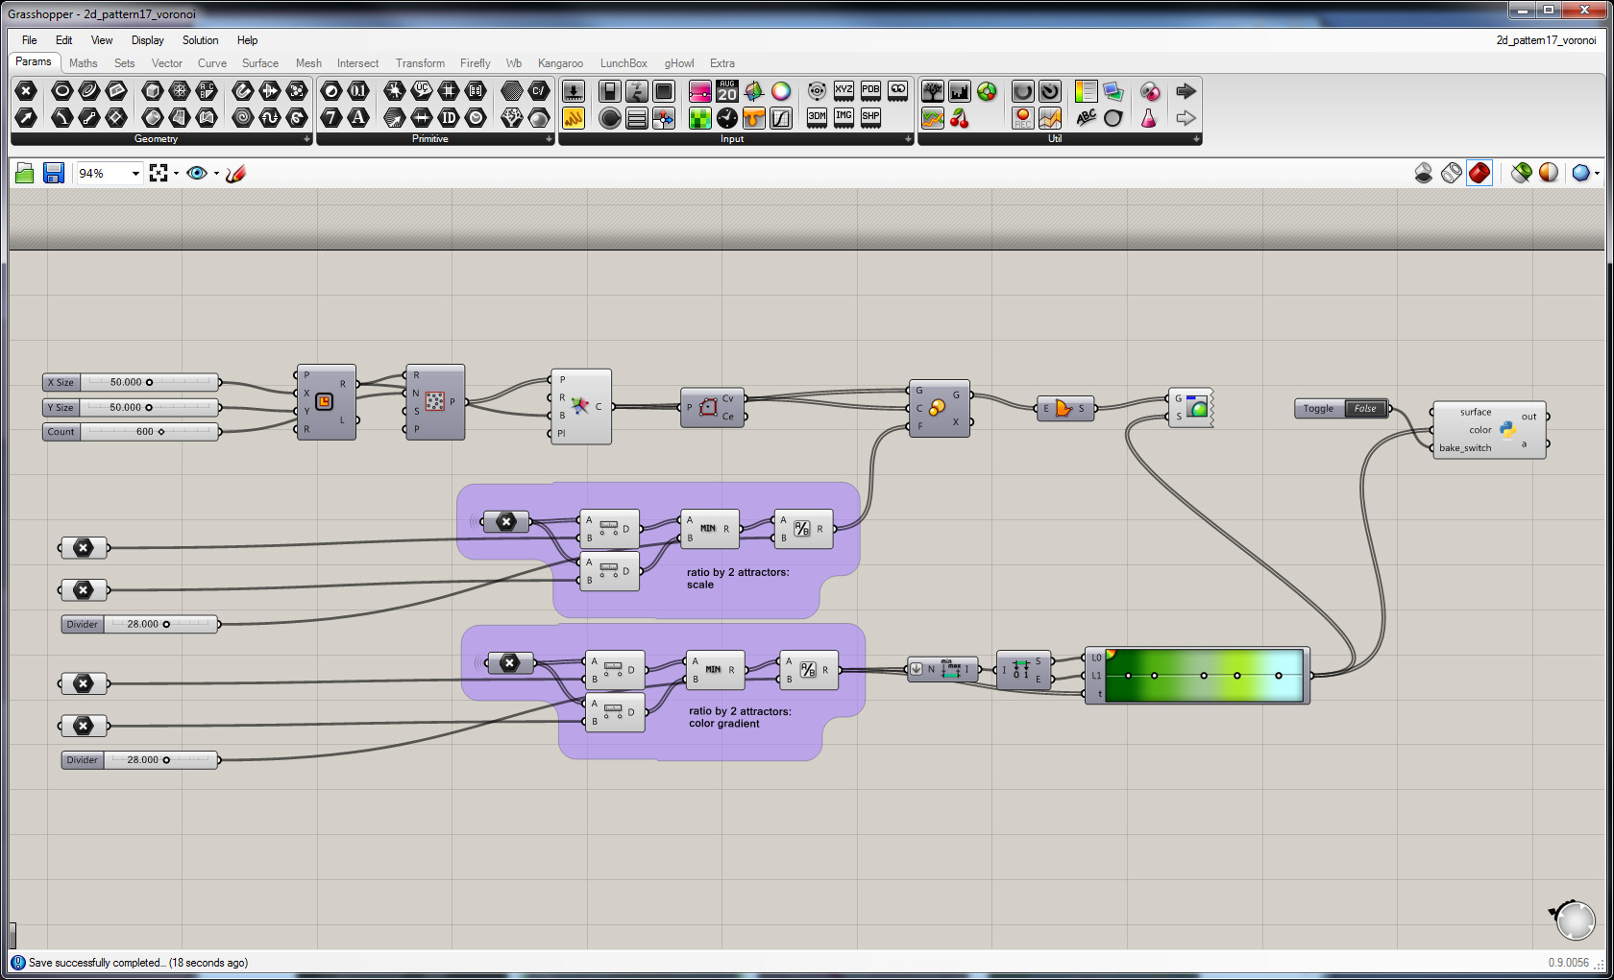
Task: Switch to the Kangaroo tab
Action: point(560,63)
